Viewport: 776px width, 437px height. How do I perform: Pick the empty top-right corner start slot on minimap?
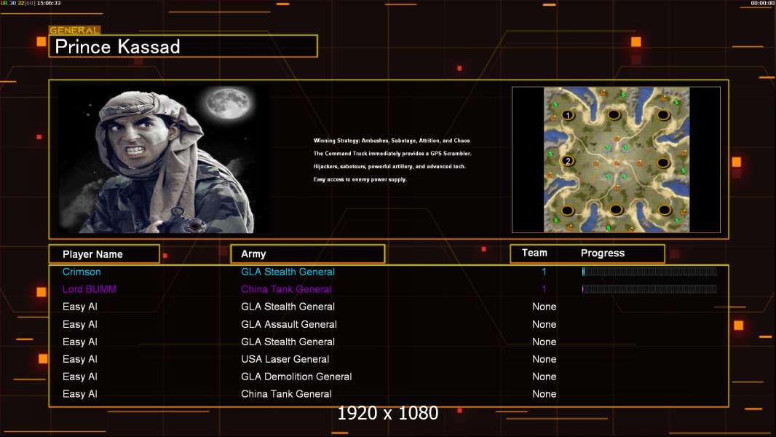(x=663, y=115)
